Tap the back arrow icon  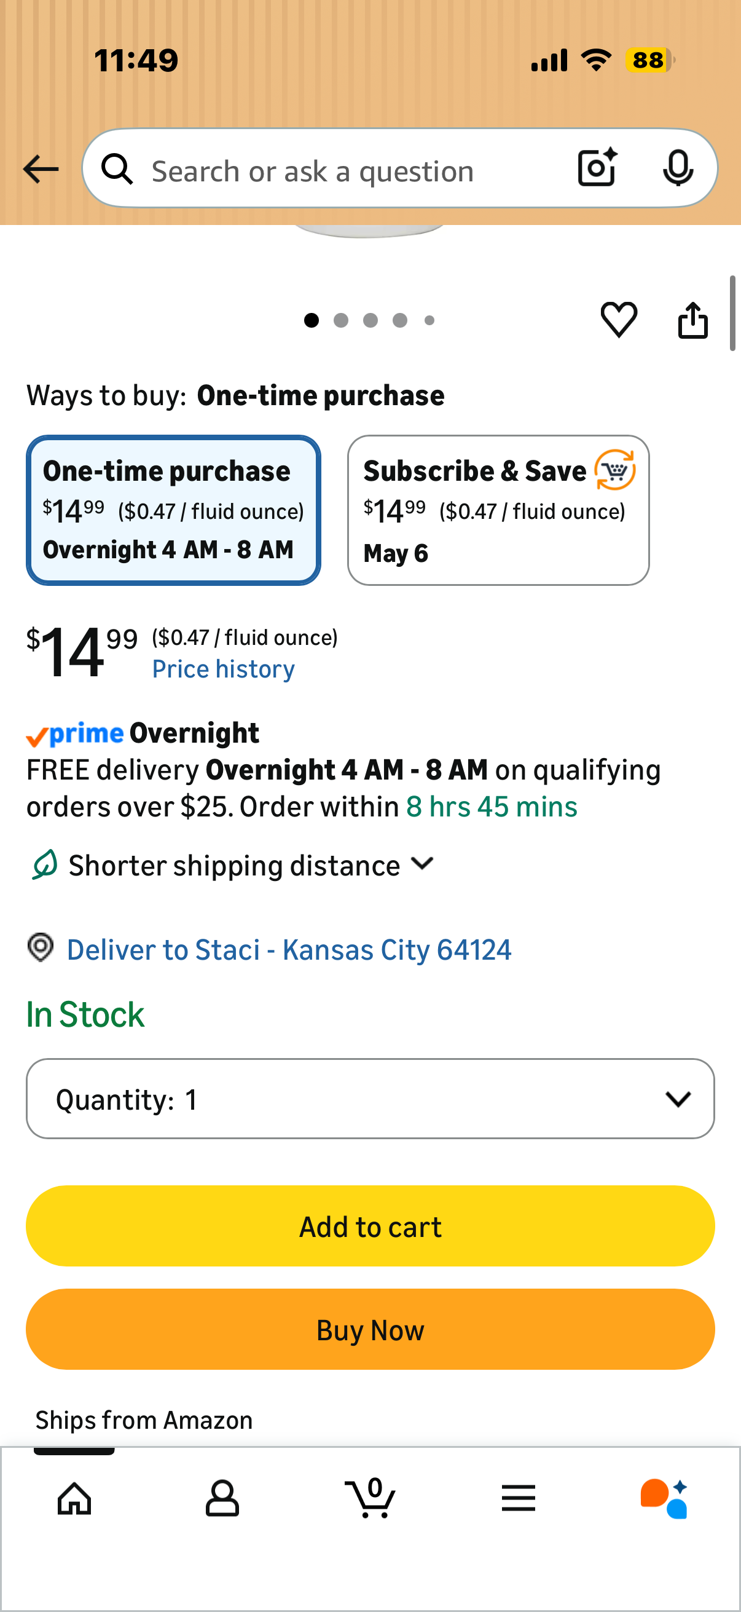(x=41, y=169)
